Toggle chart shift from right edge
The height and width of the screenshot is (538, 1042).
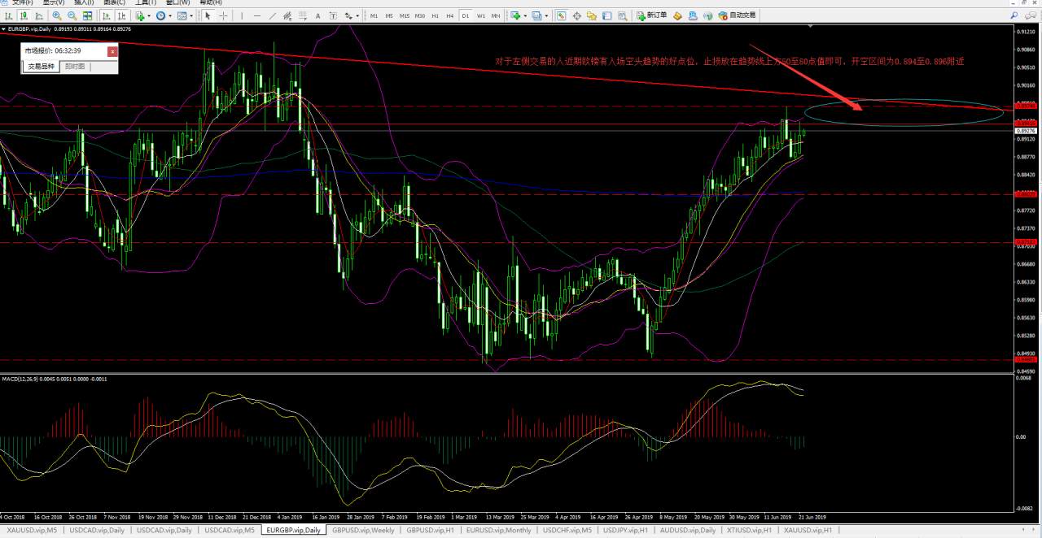121,15
